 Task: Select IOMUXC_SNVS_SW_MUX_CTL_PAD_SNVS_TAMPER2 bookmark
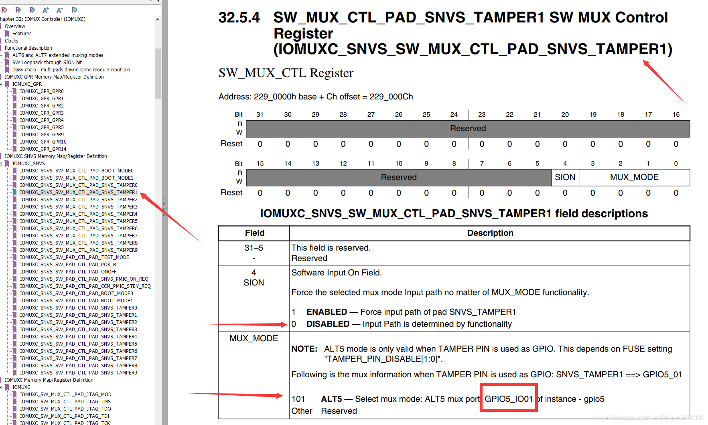pos(79,200)
